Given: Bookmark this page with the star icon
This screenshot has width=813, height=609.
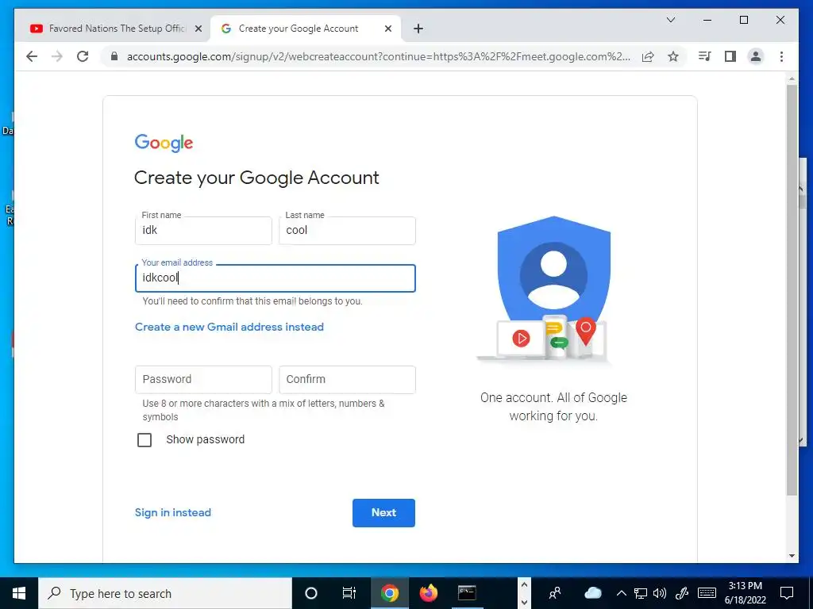Looking at the screenshot, I should pos(673,56).
